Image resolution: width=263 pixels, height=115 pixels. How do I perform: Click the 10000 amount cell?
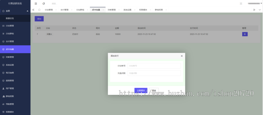(x=118, y=34)
